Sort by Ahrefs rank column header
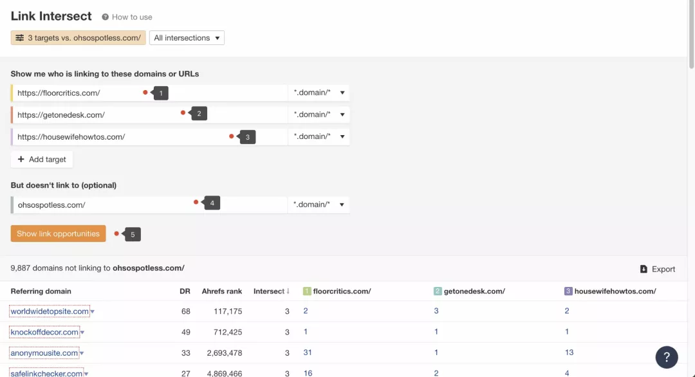 [x=221, y=291]
